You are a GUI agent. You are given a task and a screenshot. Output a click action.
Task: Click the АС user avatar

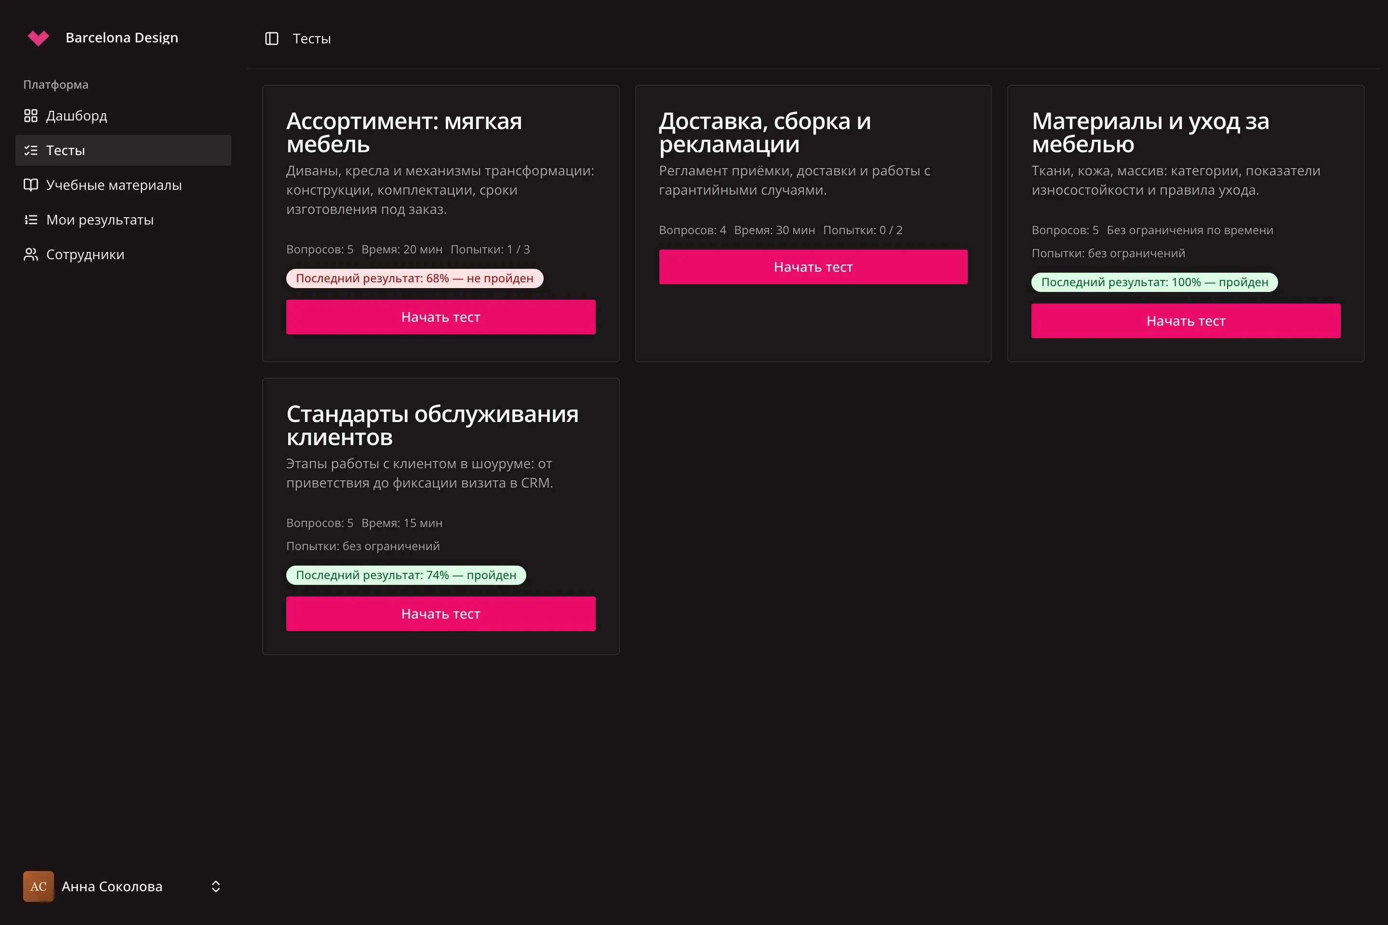point(39,886)
